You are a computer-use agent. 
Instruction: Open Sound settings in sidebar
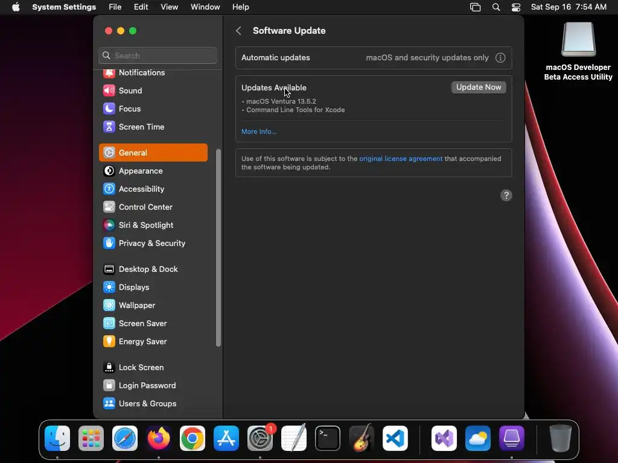(x=153, y=90)
